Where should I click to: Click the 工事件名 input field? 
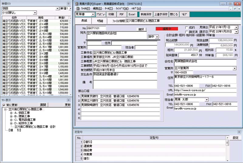(125, 53)
